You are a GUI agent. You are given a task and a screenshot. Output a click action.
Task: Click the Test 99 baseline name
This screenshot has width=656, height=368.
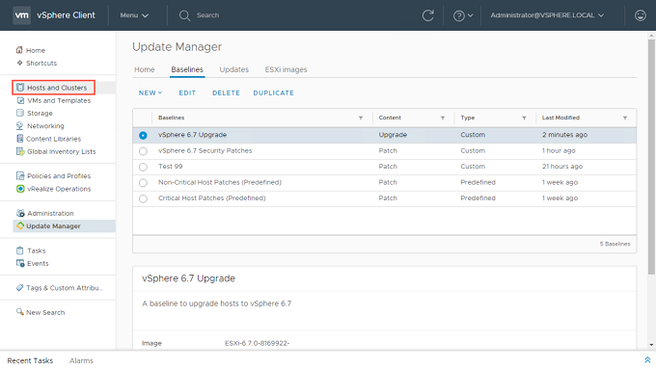pyautogui.click(x=171, y=167)
